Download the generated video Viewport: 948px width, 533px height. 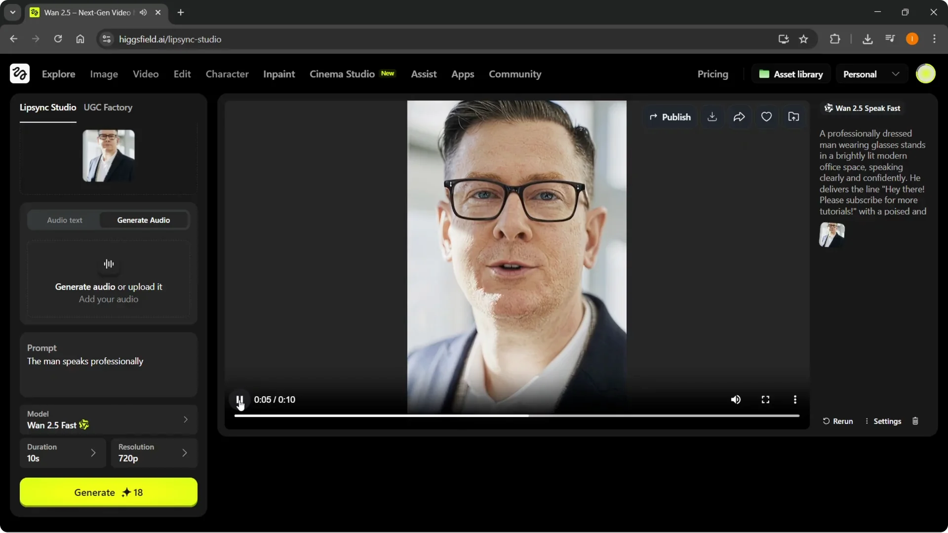(712, 116)
